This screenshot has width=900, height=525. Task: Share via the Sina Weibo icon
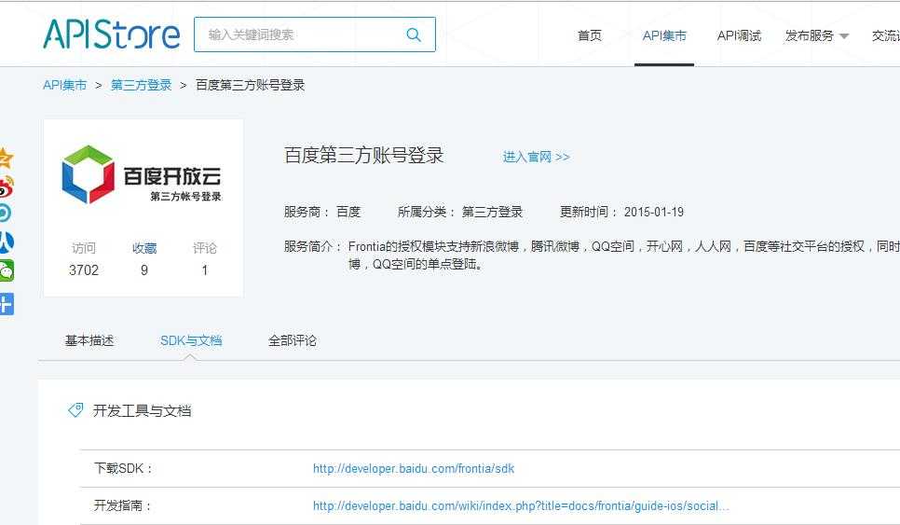click(6, 187)
